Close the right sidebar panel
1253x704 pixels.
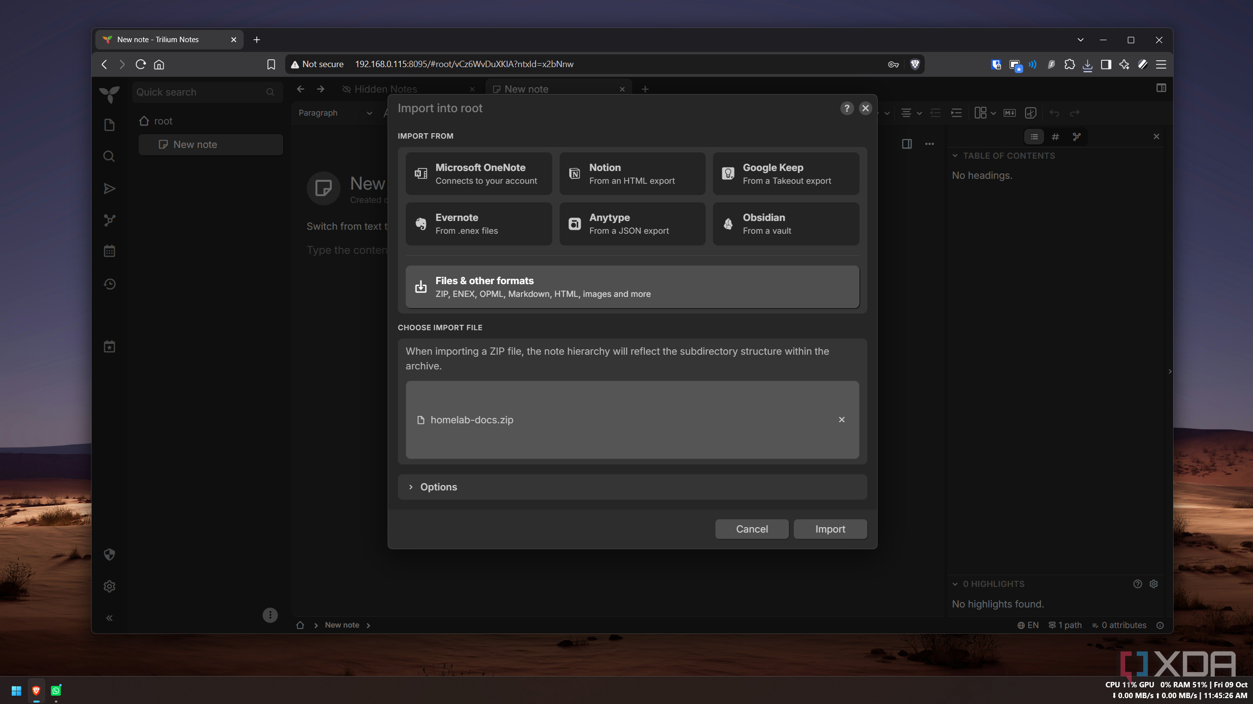point(1156,137)
